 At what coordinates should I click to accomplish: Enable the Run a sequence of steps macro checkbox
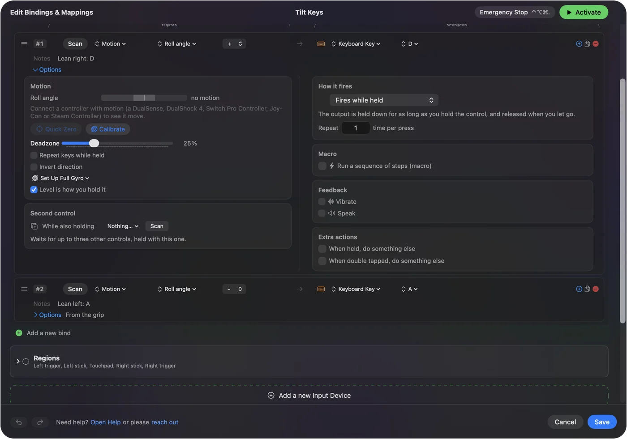tap(322, 166)
